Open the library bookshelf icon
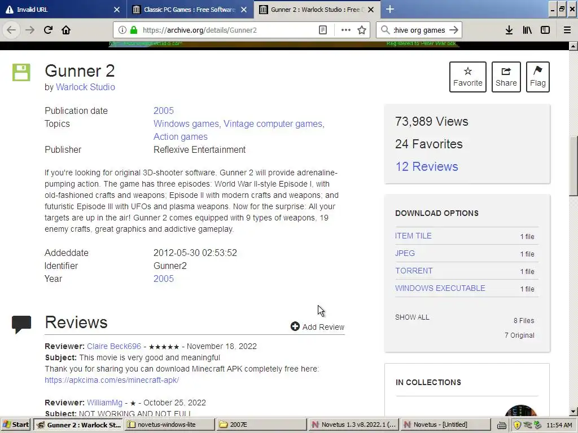 (527, 30)
